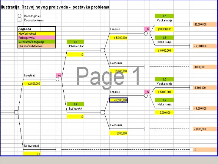Click the Niska tražnja label under 0.7
The height and width of the screenshot is (164, 218).
click(x=164, y=104)
